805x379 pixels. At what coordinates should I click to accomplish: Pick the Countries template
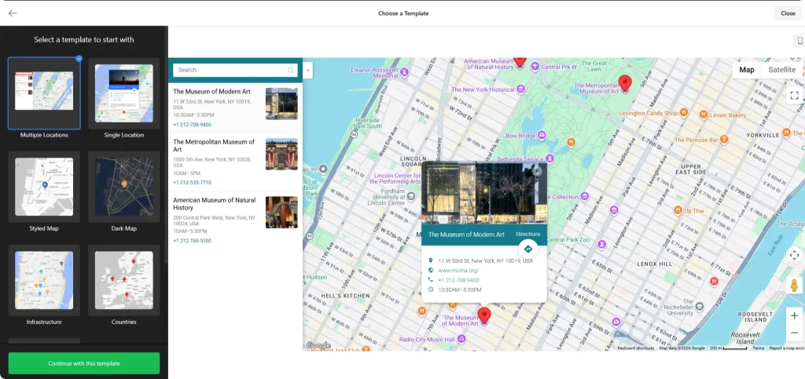coord(123,280)
